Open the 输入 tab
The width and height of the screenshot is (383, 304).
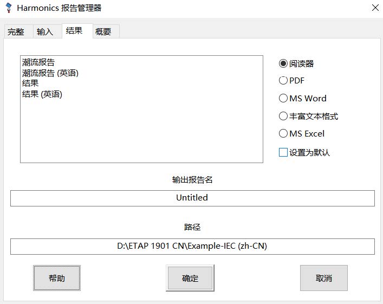point(45,32)
